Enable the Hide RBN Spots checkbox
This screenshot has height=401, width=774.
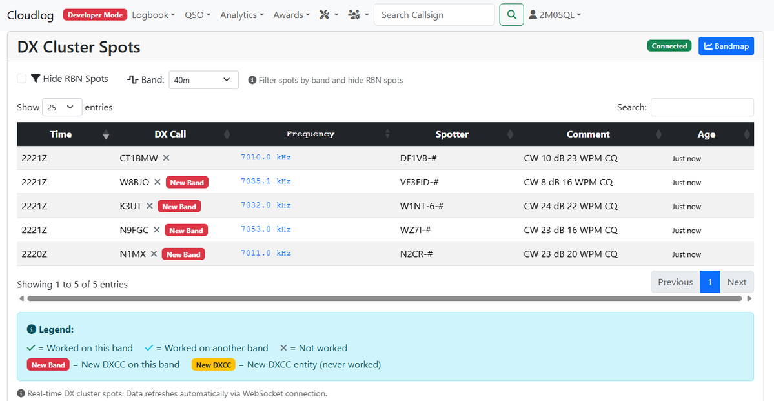click(x=21, y=77)
